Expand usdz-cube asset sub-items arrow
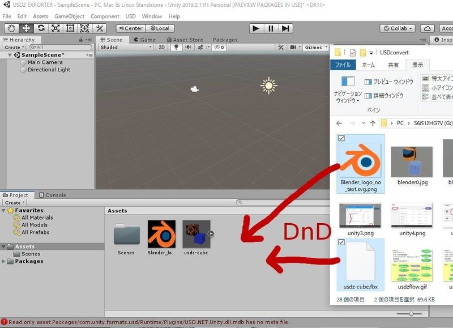Screen dimensions: 453x328 (211, 234)
